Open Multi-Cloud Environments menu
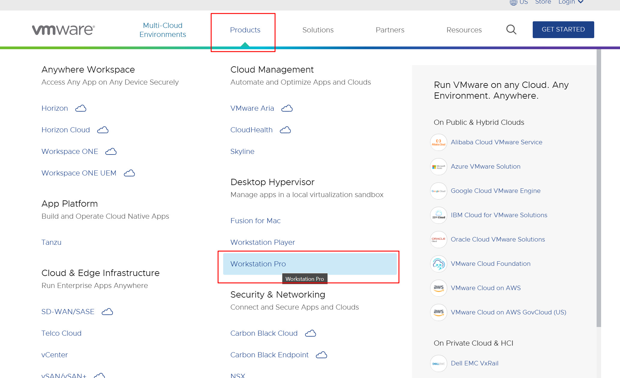Viewport: 620px width, 378px height. 163,30
